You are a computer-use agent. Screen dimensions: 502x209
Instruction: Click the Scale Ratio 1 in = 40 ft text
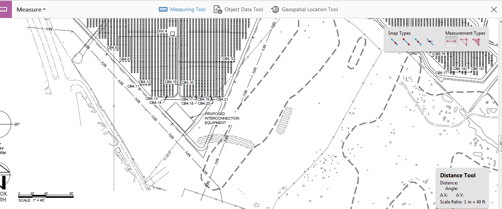(x=462, y=202)
